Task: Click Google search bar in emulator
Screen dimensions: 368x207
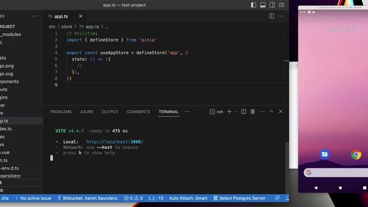Action: 336,172
